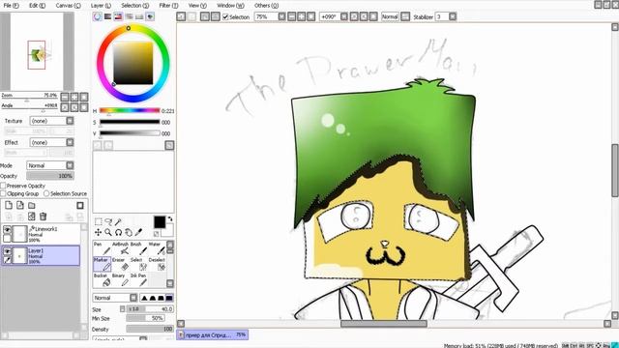Pick the hand pan tool
This screenshot has width=619, height=348.
pos(129,232)
